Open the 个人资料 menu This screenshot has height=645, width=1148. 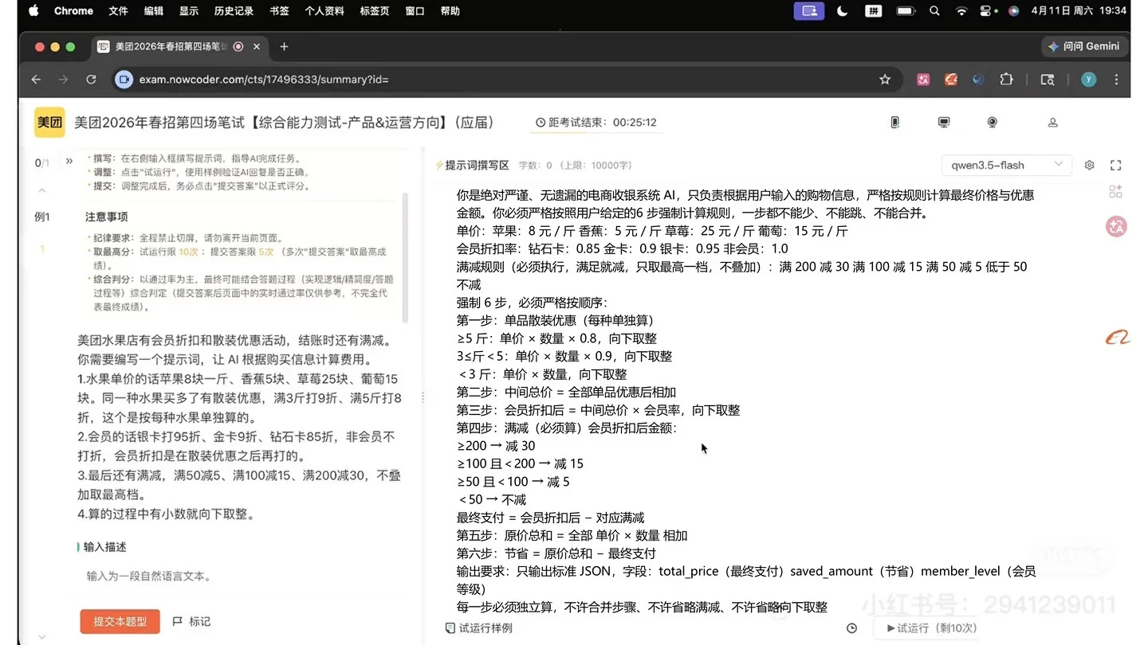(324, 11)
